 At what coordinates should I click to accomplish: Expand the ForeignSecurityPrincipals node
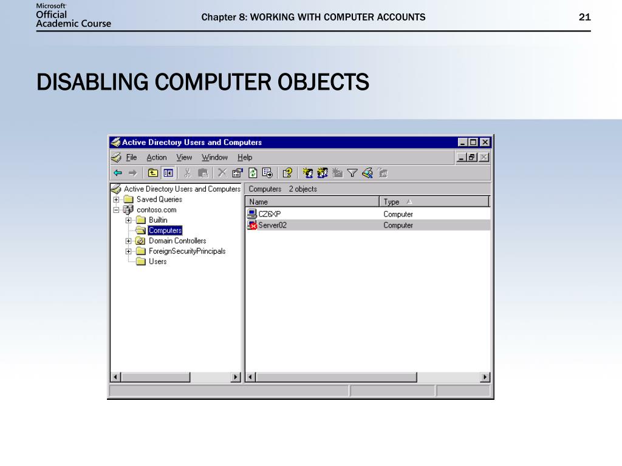coord(129,251)
